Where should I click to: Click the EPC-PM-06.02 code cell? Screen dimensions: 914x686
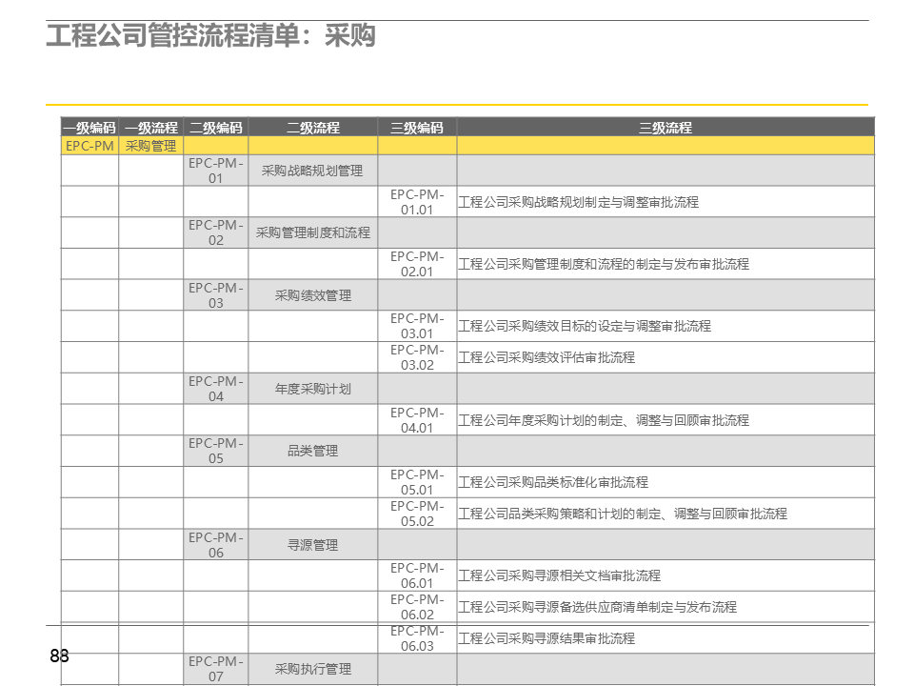(x=417, y=607)
